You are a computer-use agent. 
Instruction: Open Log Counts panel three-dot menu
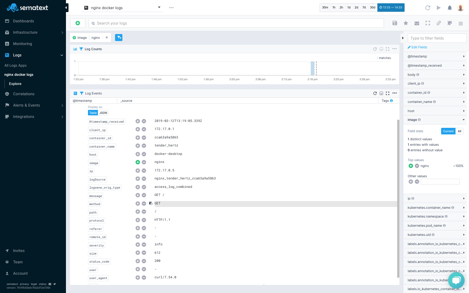tap(395, 49)
